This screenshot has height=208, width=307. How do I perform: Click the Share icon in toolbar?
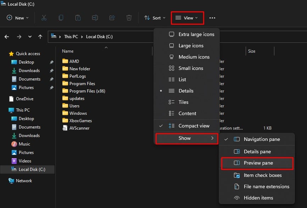[x=112, y=18]
